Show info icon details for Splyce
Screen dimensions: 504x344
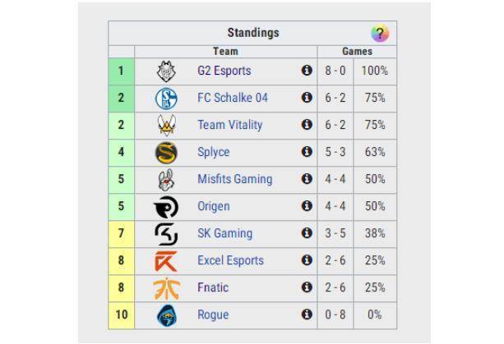click(x=307, y=153)
